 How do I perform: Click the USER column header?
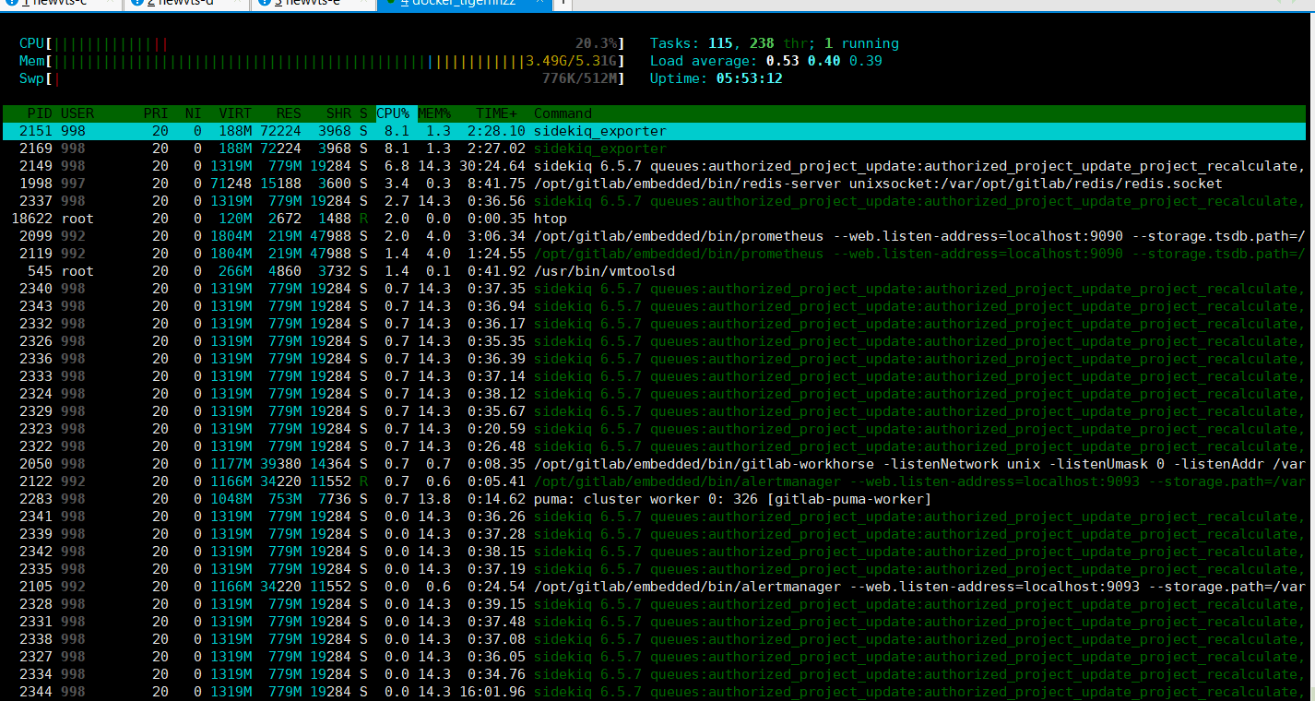tap(77, 113)
